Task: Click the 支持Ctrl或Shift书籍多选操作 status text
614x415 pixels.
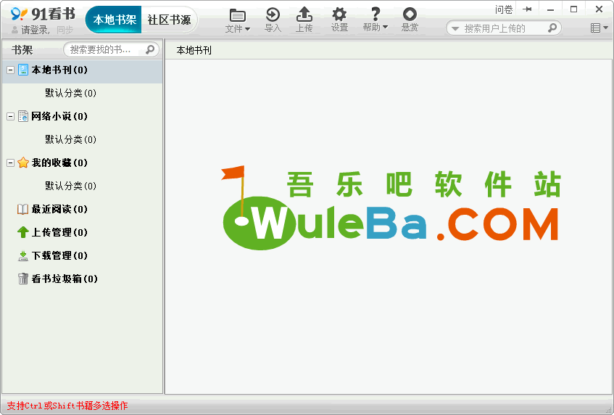Action: 67,406
